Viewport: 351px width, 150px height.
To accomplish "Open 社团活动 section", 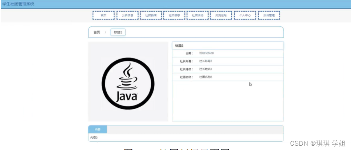I will click(x=198, y=16).
